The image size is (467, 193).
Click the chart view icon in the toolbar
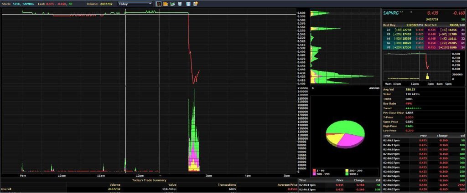click(x=159, y=4)
